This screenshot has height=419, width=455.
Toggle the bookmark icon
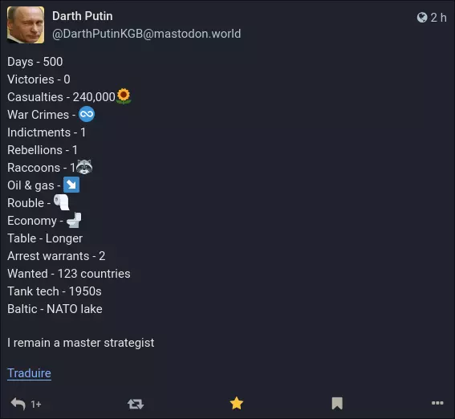coord(337,404)
